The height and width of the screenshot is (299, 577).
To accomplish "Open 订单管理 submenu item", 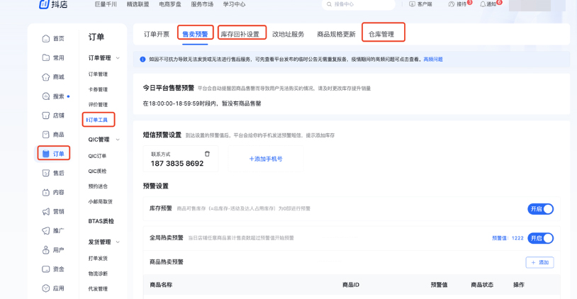I will pyautogui.click(x=98, y=74).
